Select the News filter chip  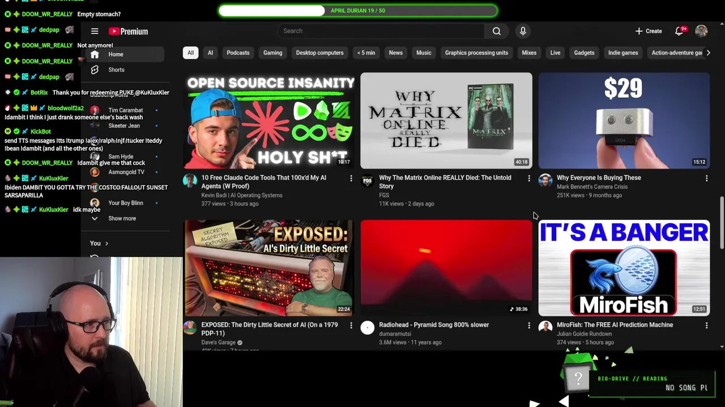coord(395,53)
